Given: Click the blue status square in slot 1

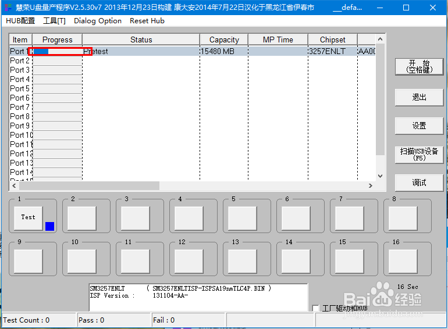Looking at the screenshot, I should pos(49,226).
